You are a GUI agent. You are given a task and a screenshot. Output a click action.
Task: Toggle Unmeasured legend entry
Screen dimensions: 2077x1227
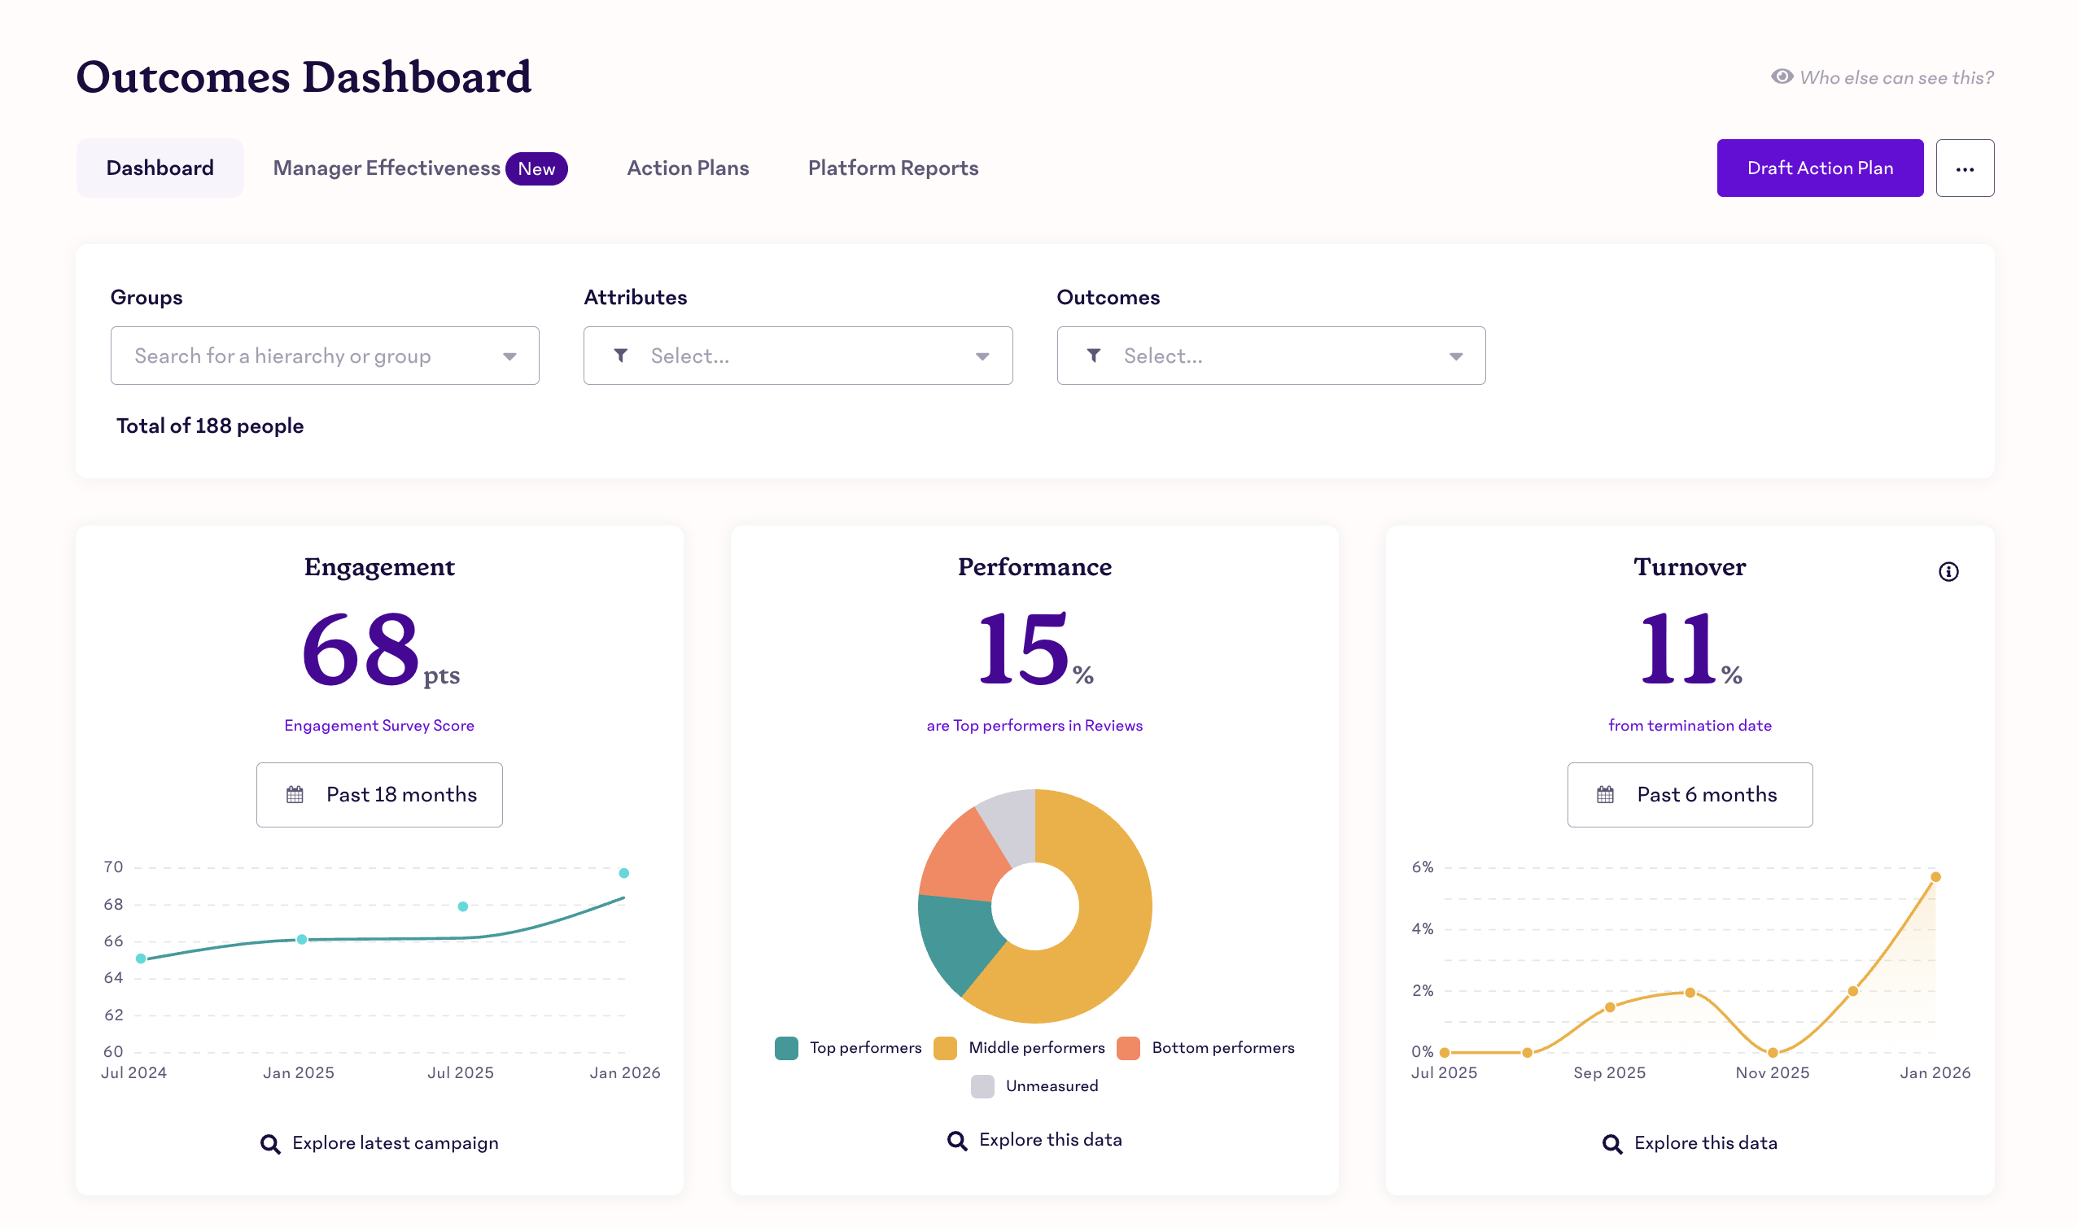1051,1086
